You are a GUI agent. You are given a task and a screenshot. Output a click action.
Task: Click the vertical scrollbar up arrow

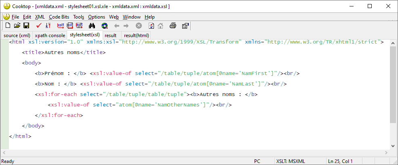coord(393,43)
